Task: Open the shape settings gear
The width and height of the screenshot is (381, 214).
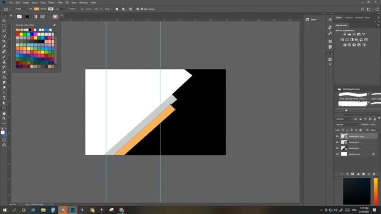Action: (138, 10)
